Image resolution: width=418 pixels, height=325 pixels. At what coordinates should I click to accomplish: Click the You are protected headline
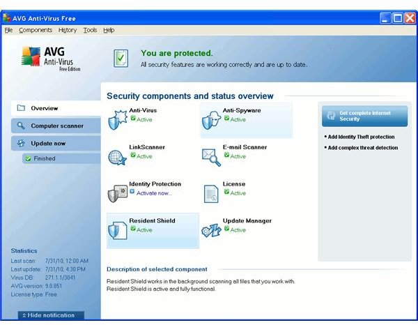point(177,53)
